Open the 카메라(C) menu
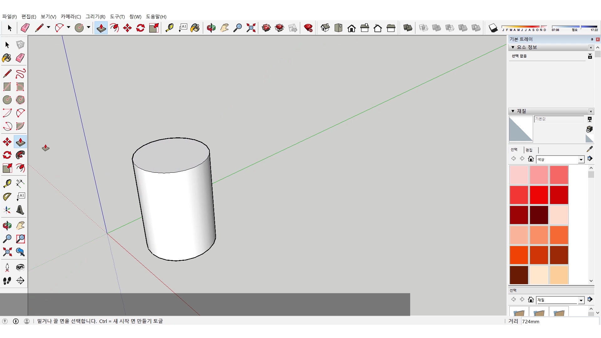The image size is (601, 338). click(71, 17)
